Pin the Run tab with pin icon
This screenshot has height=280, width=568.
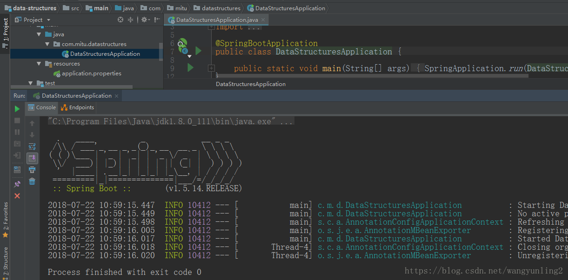pos(17,184)
